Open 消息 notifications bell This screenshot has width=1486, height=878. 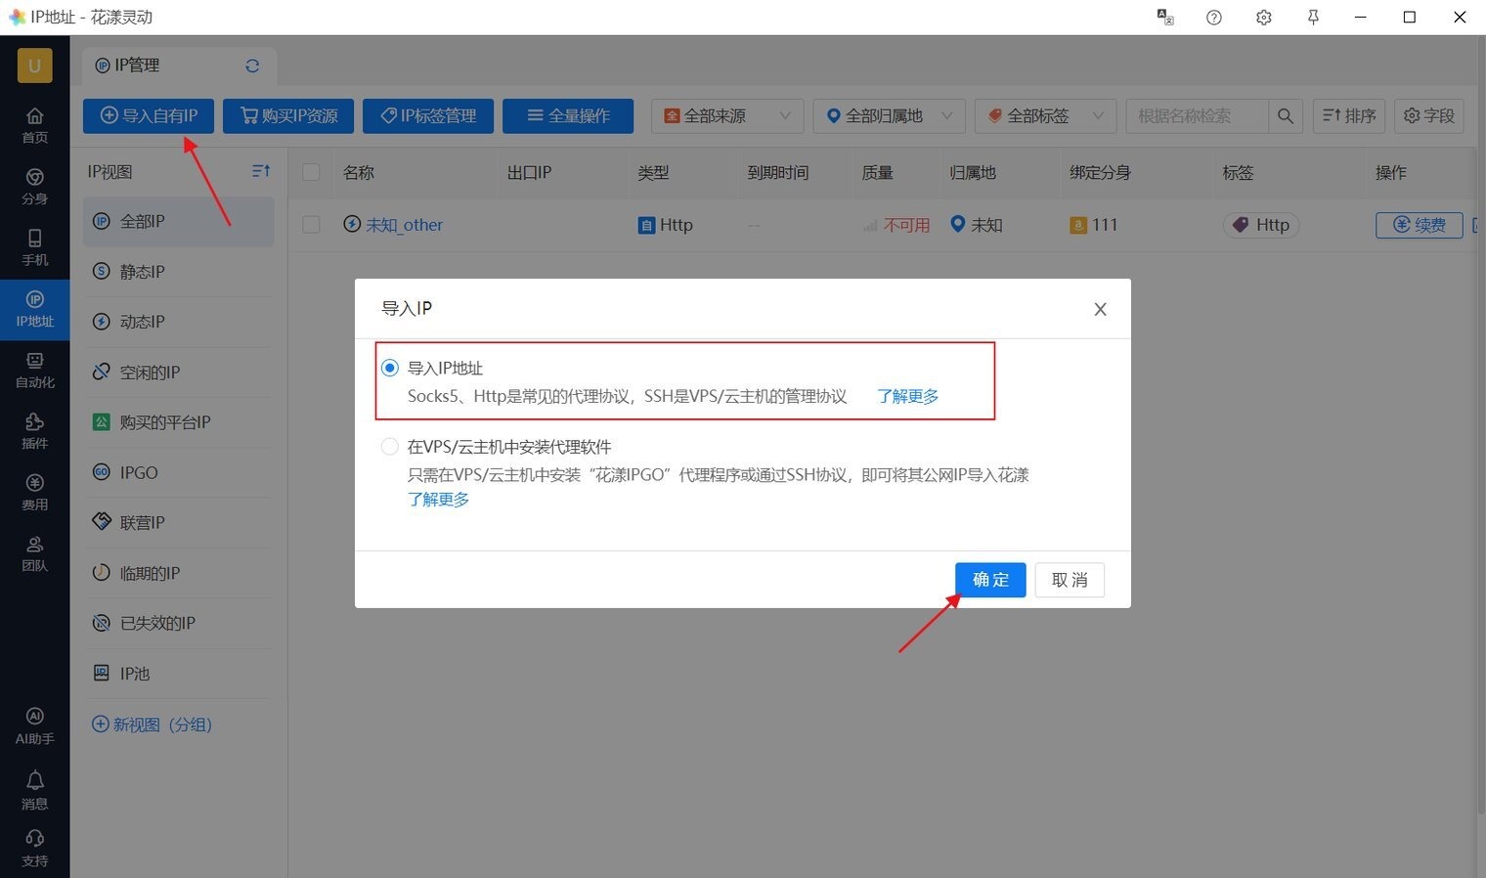coord(34,789)
